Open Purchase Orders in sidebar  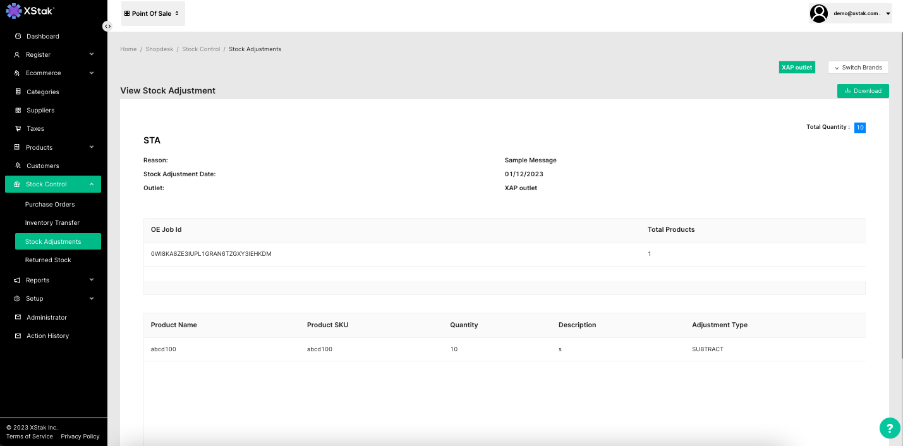(50, 205)
